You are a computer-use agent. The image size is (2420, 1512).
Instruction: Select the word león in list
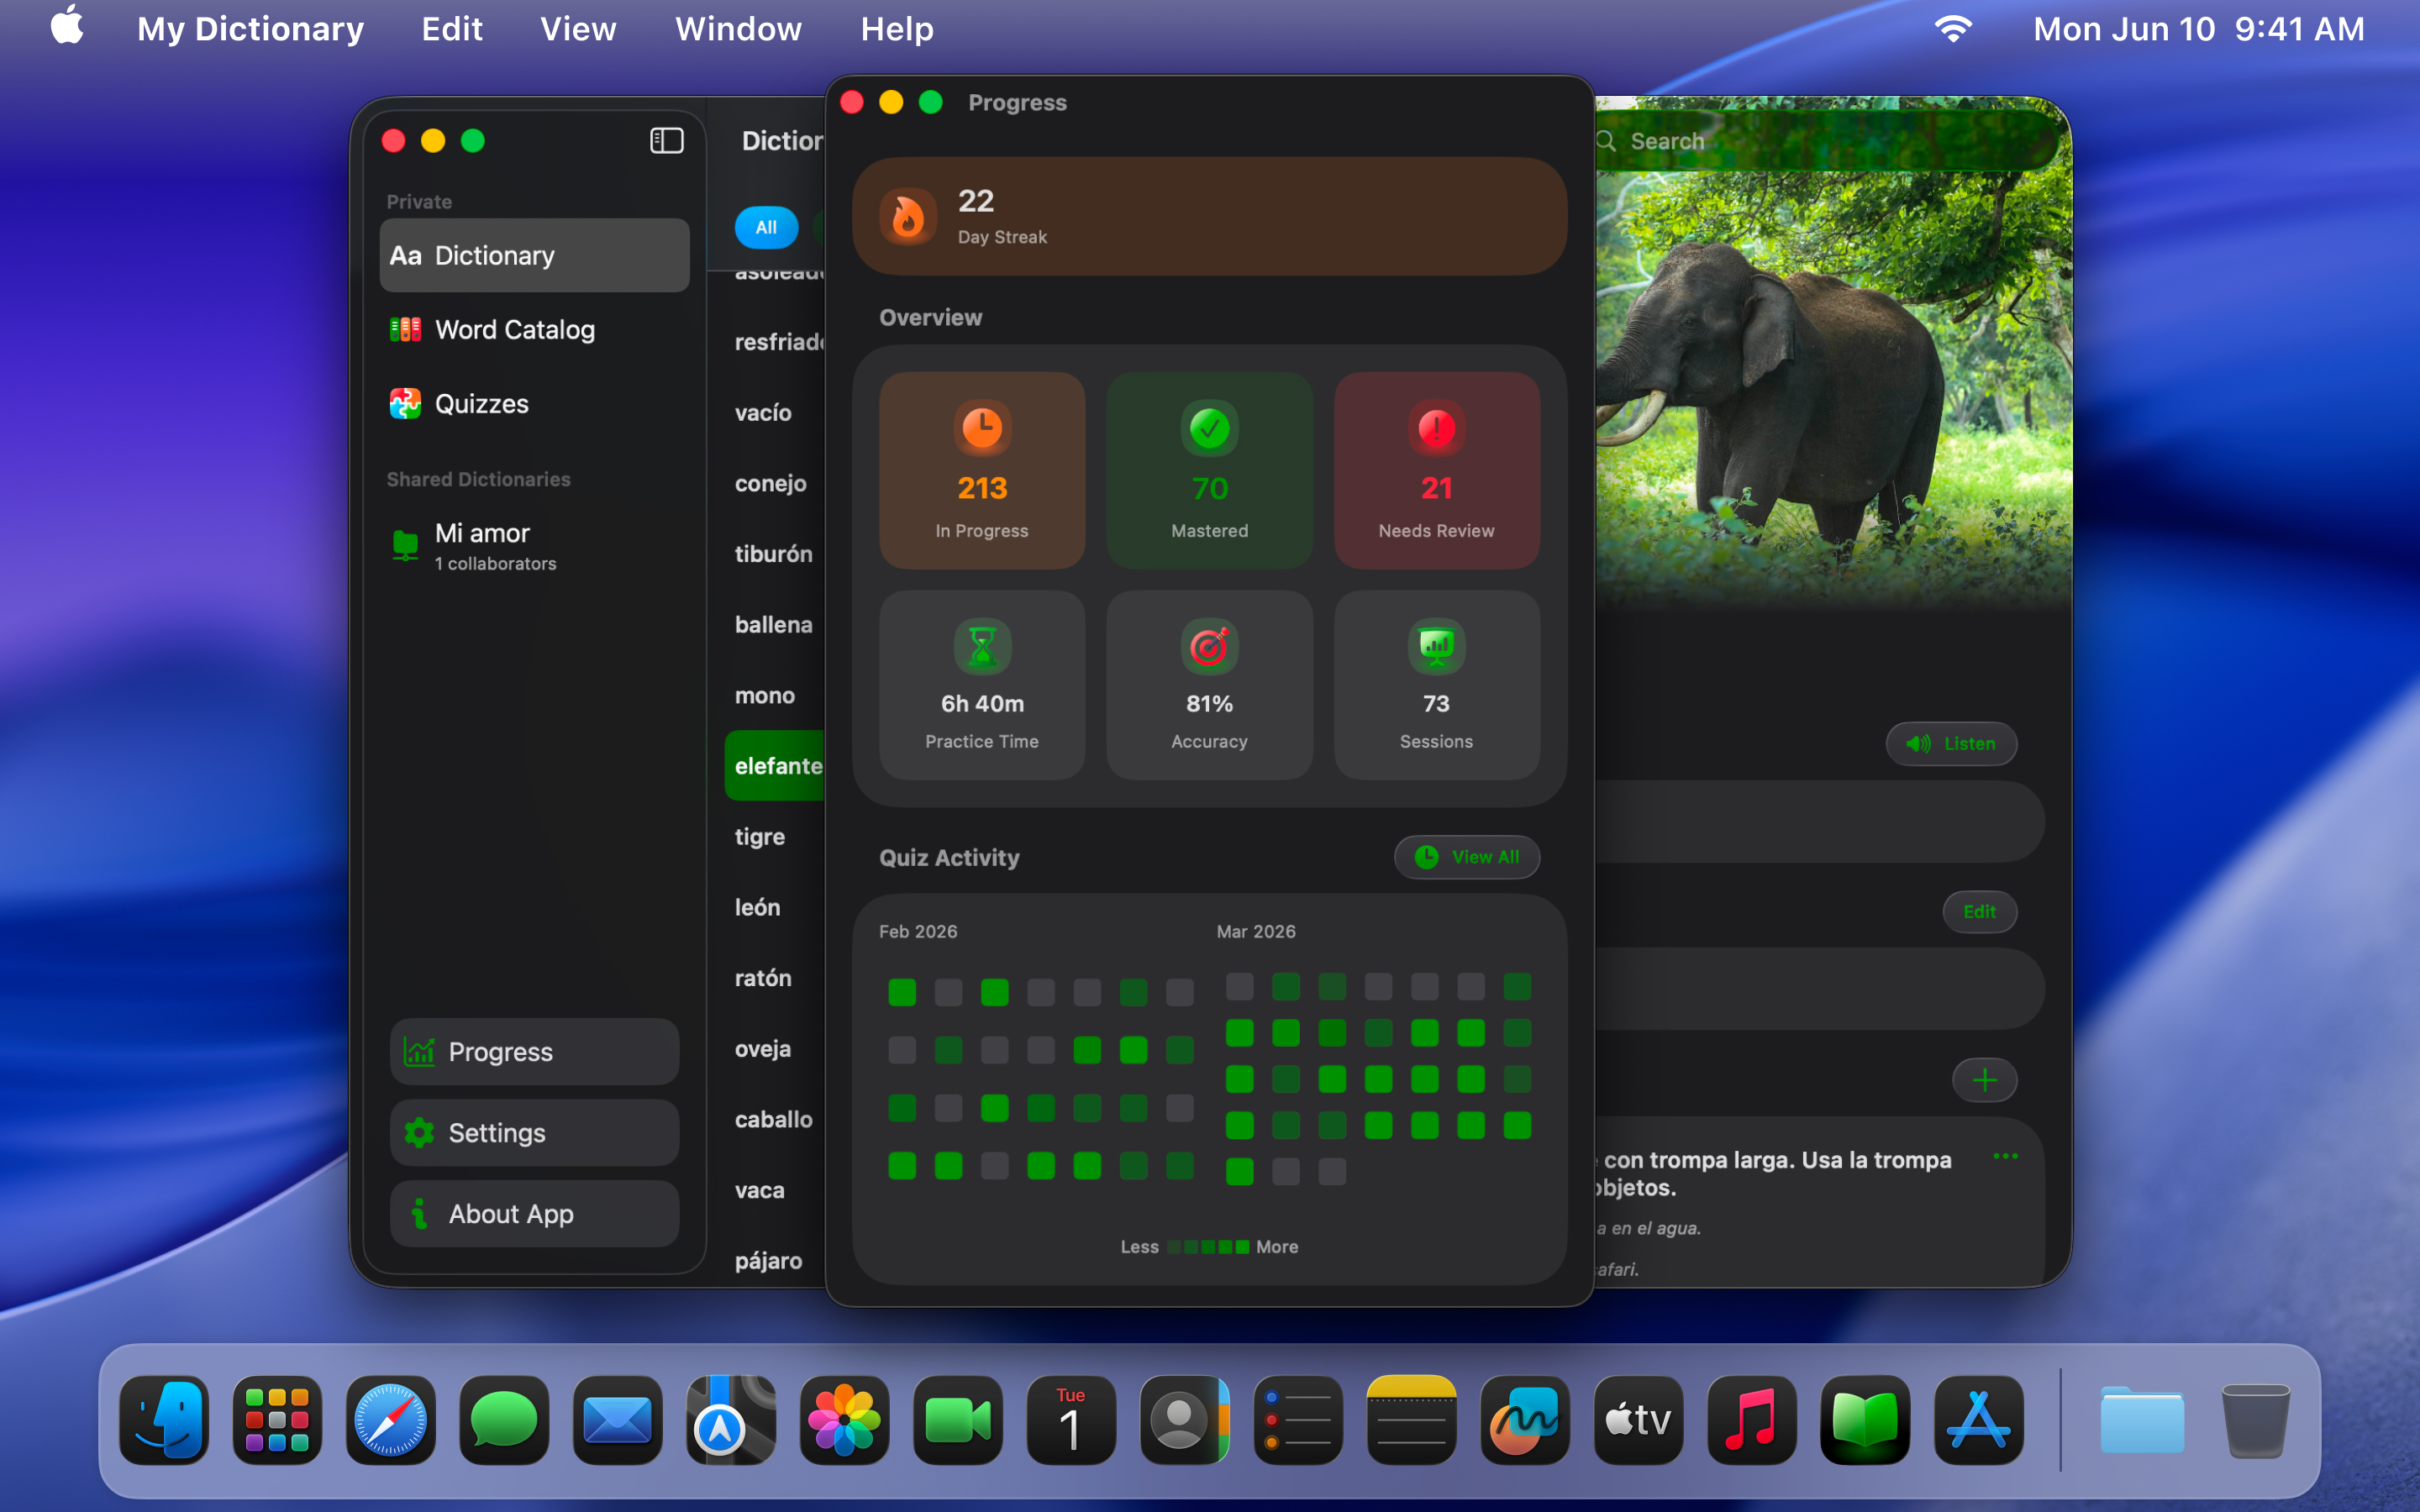(757, 907)
